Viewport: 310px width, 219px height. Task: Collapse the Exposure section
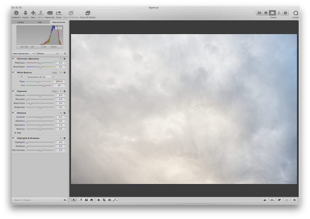point(13,91)
